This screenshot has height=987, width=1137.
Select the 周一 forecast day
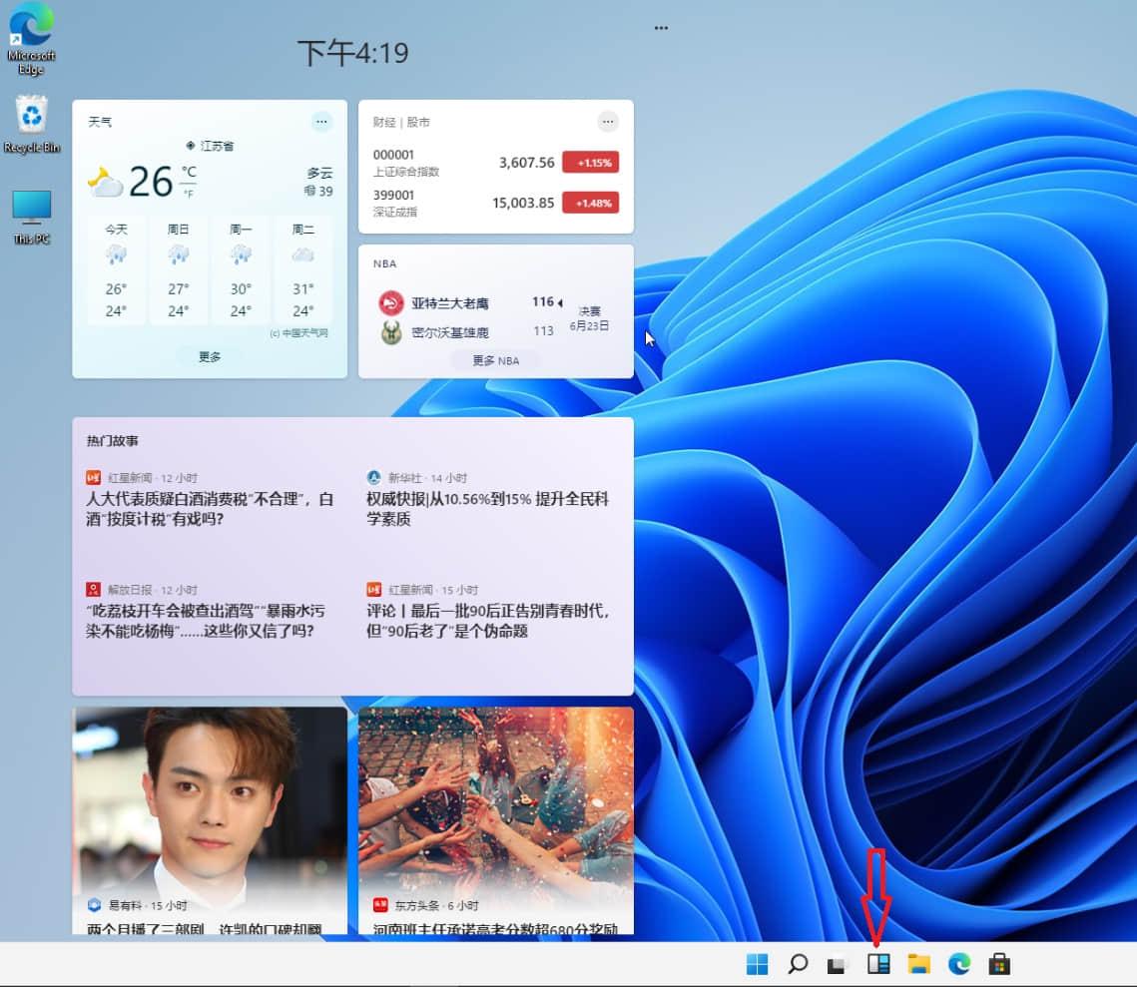(x=241, y=269)
